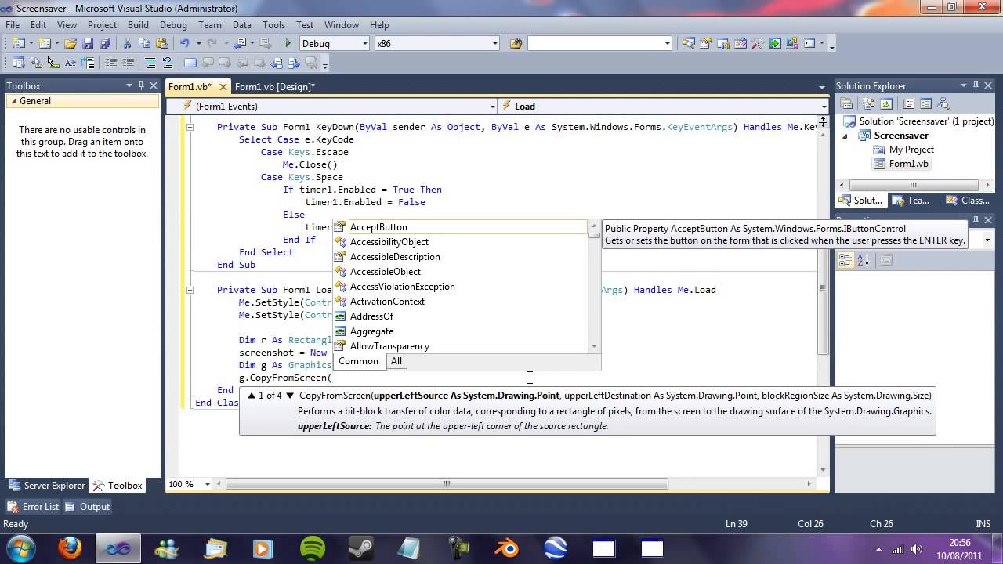
Task: Click the Open File folder icon
Action: click(71, 43)
